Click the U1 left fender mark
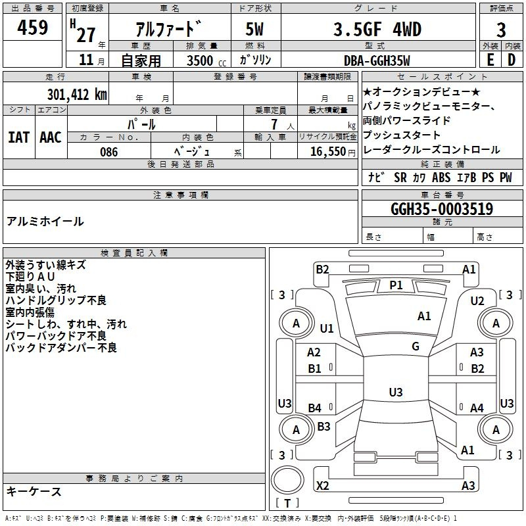Viewport: 526px width, 526px height. point(327,328)
